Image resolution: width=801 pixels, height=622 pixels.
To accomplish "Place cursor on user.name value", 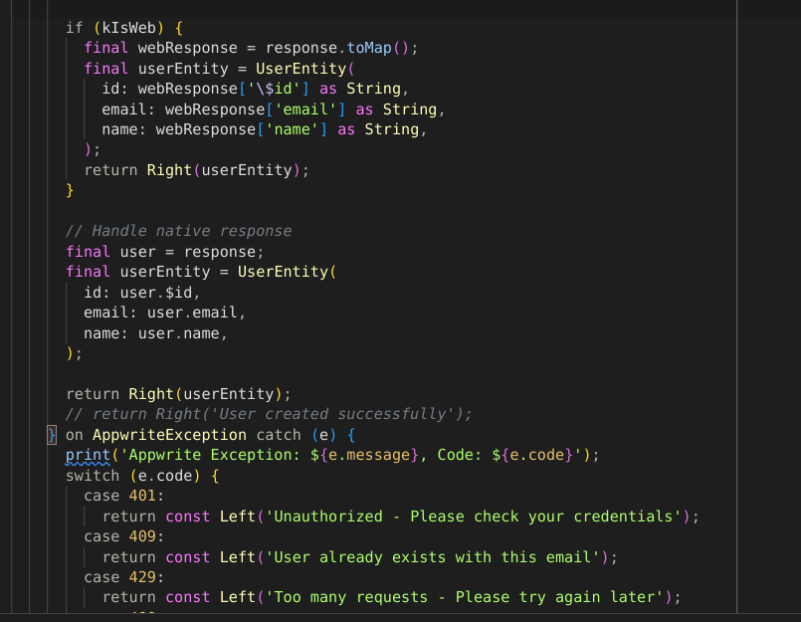I will [x=179, y=333].
